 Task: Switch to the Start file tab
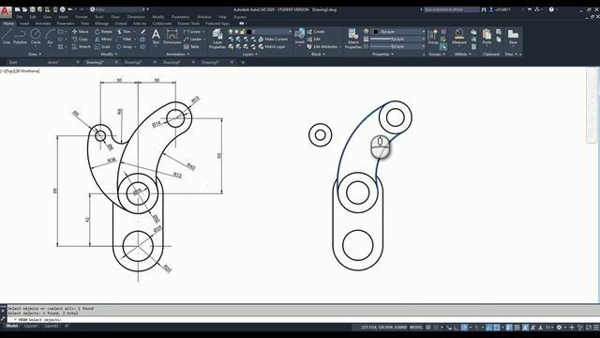coord(13,62)
